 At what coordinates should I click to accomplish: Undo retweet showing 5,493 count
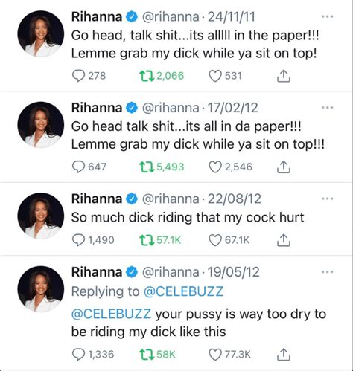146,167
